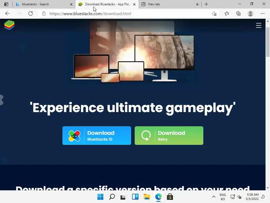The image size is (270, 203).
Task: Open network status tray icon
Action: click(233, 197)
